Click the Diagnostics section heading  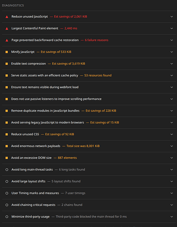[13, 5]
